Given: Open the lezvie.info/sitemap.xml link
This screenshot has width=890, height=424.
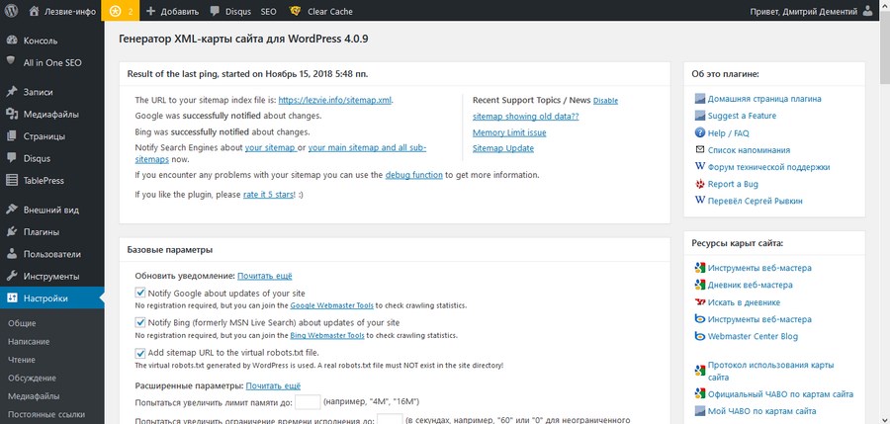Looking at the screenshot, I should (x=335, y=100).
